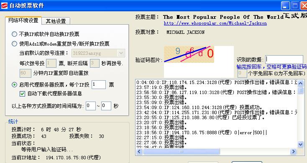Switch to 网络环境设置 tab
The image size is (307, 163).
[x=23, y=20]
